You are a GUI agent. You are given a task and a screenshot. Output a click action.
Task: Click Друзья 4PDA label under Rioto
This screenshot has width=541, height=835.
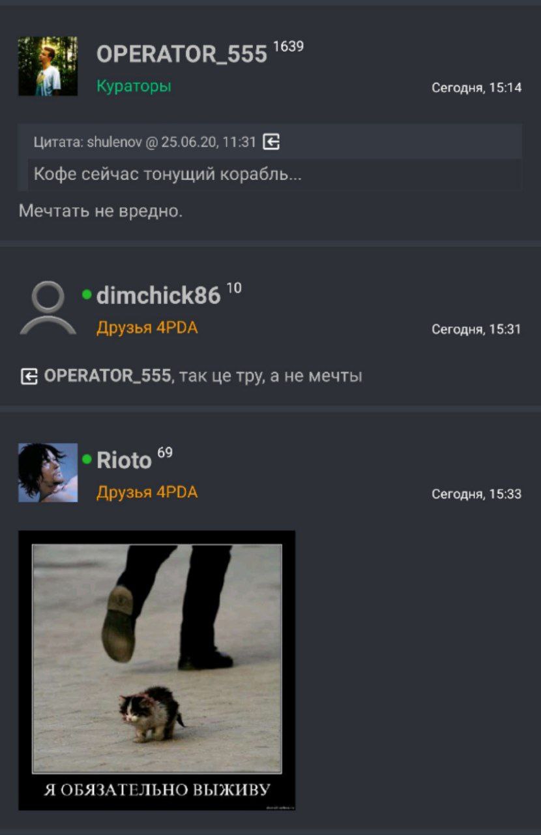(x=147, y=493)
